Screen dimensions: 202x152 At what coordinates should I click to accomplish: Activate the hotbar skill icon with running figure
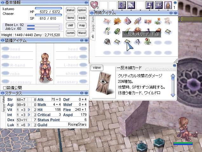[122, 5]
